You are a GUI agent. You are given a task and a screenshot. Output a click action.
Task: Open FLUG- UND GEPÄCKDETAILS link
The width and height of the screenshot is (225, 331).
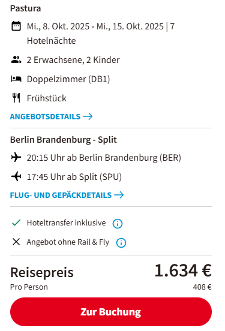67,195
